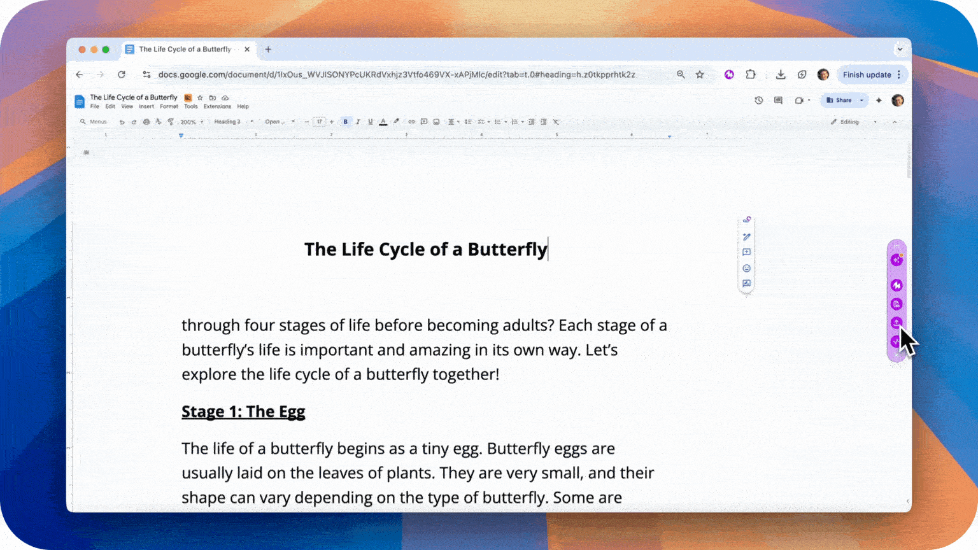This screenshot has height=550, width=978.
Task: Insert a link using the link icon
Action: click(411, 122)
